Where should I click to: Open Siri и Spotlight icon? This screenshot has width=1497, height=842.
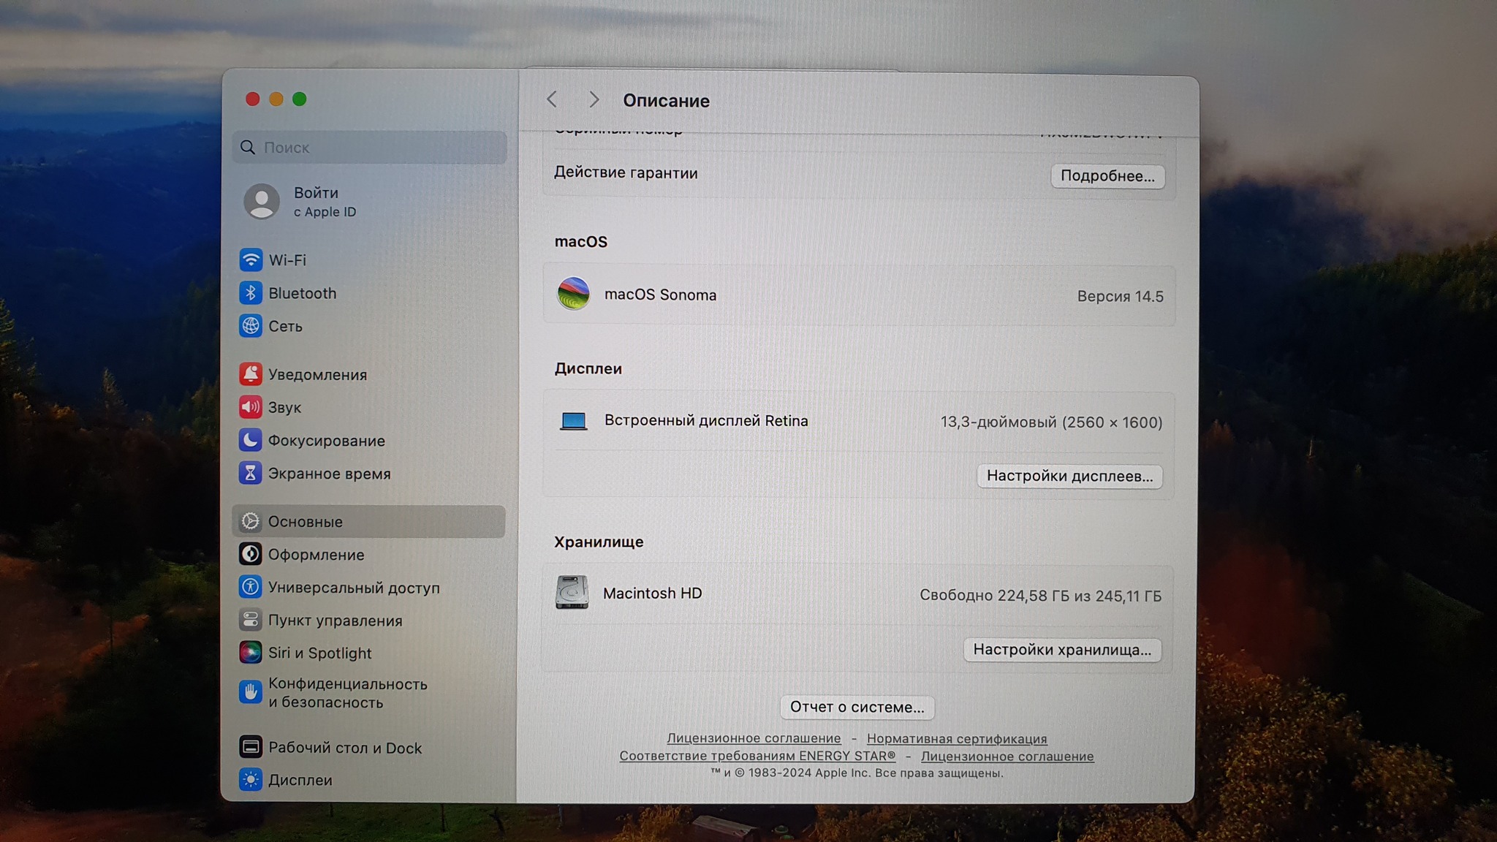pyautogui.click(x=251, y=653)
